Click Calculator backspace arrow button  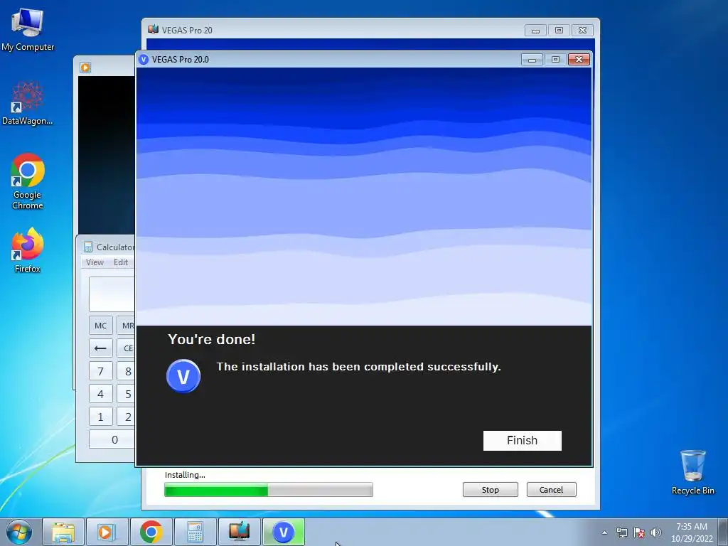click(x=101, y=348)
